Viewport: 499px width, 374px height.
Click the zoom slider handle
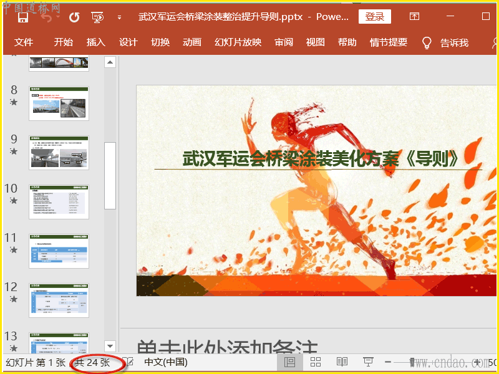411,362
